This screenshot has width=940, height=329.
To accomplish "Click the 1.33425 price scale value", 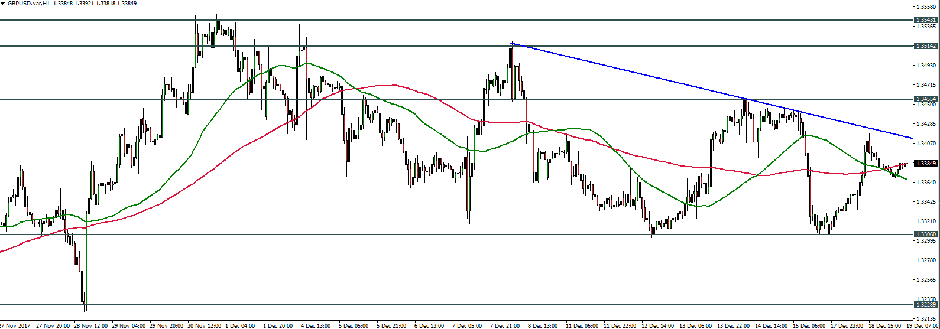I will 926,202.
